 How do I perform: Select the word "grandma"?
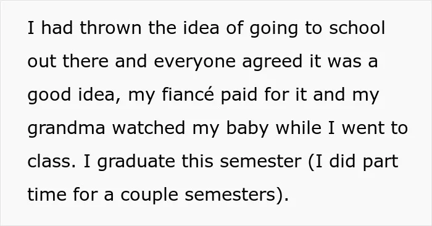[67, 128]
